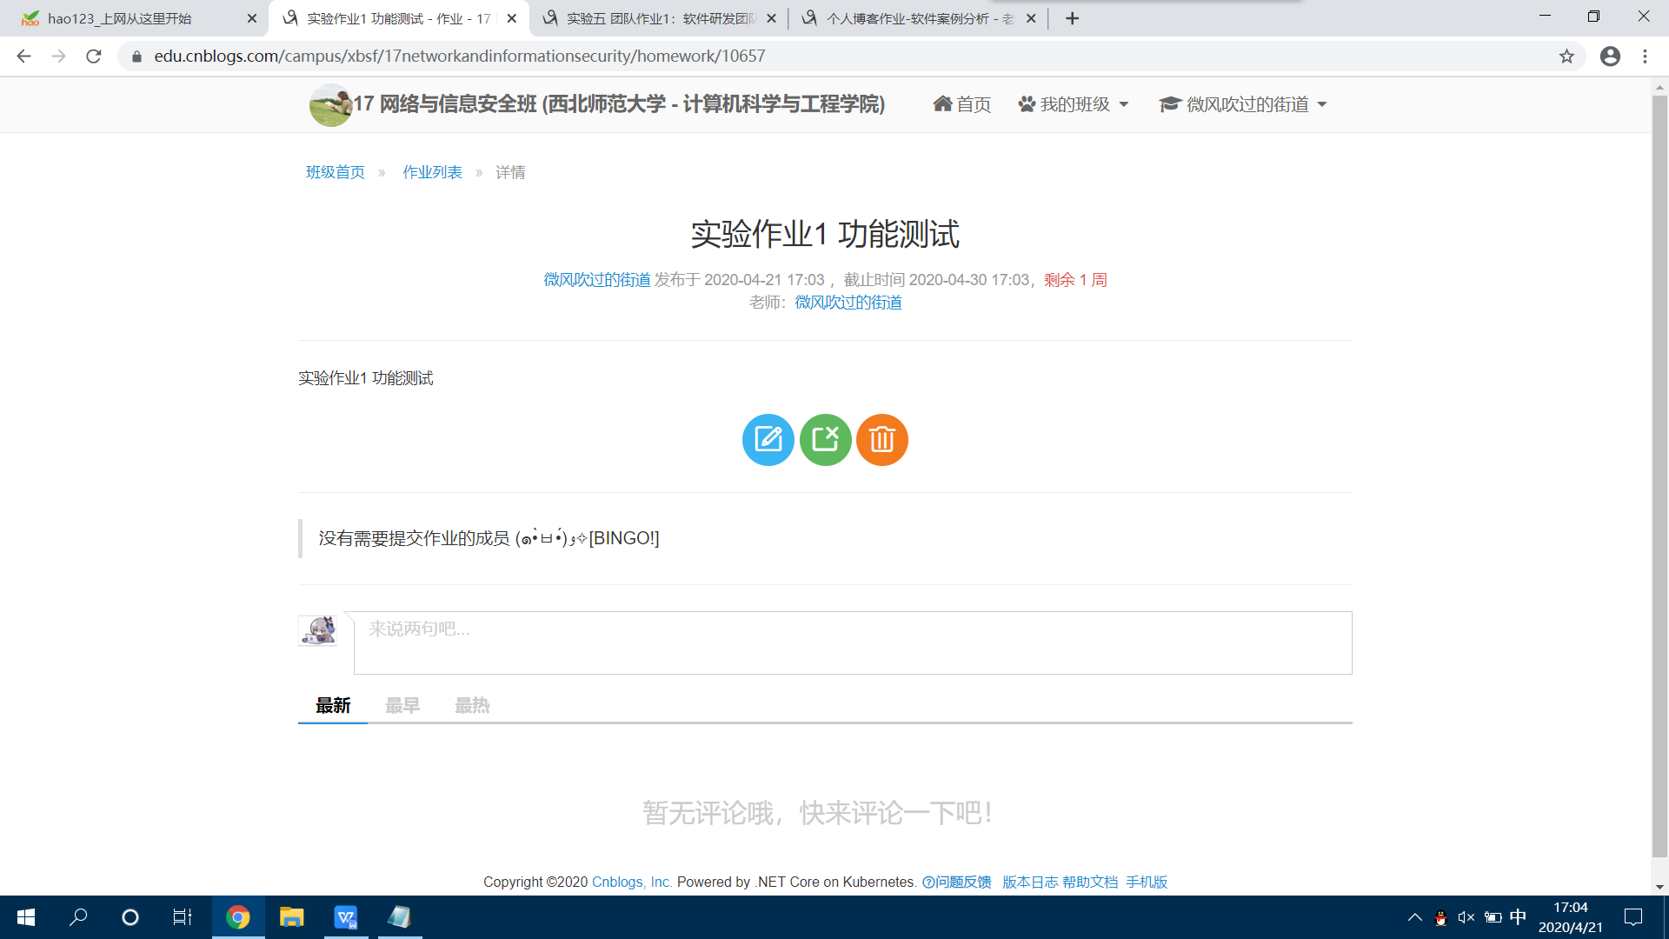Reload the page with refresh icon

94,57
